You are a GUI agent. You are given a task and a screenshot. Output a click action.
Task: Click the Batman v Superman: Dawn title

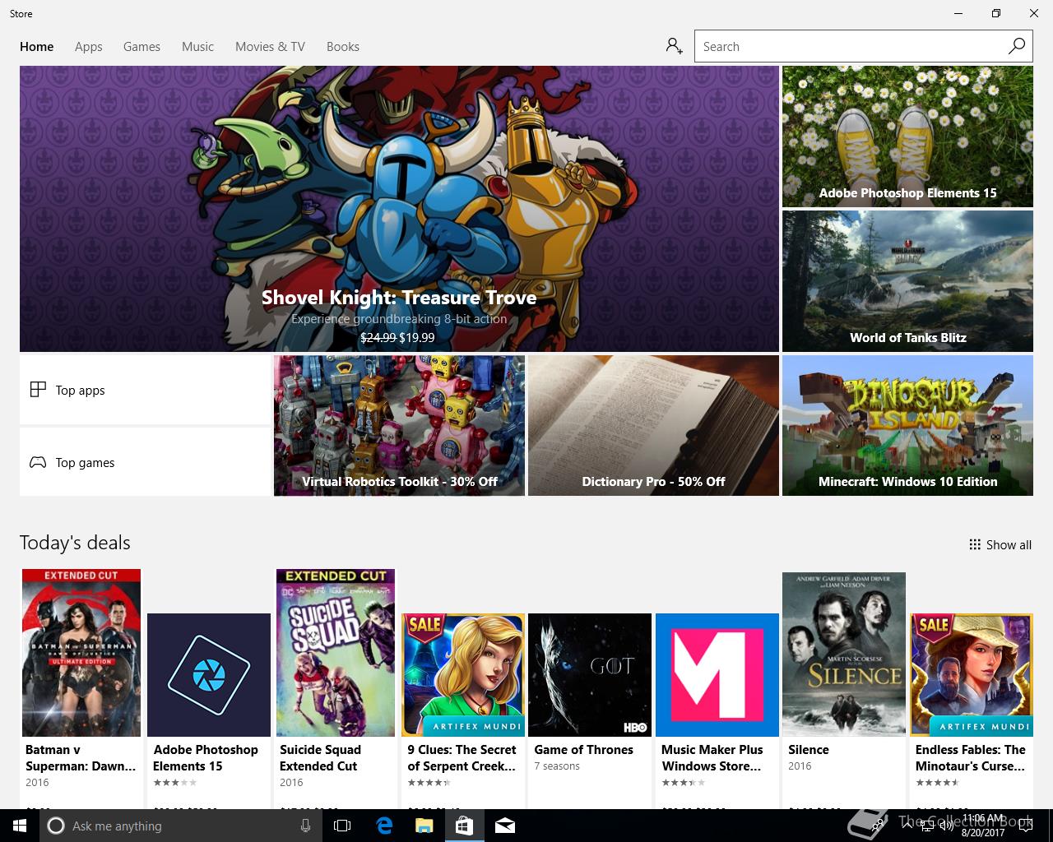[81, 757]
